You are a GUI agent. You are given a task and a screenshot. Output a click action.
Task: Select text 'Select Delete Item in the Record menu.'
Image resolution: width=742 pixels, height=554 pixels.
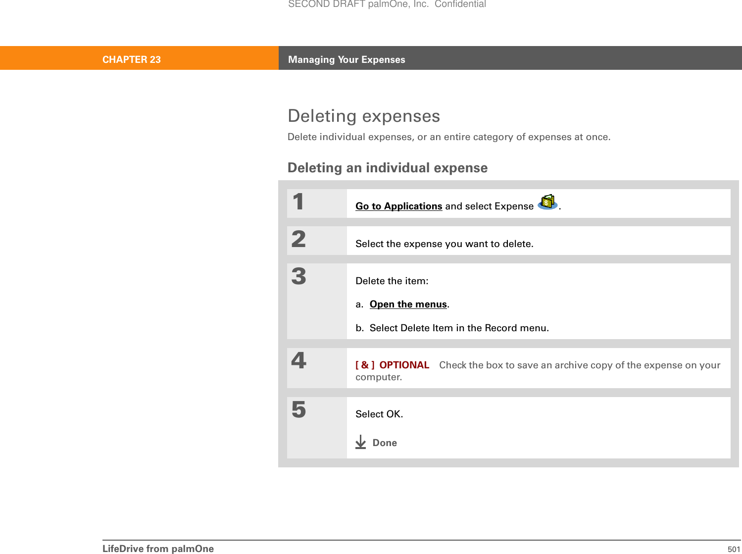(459, 328)
